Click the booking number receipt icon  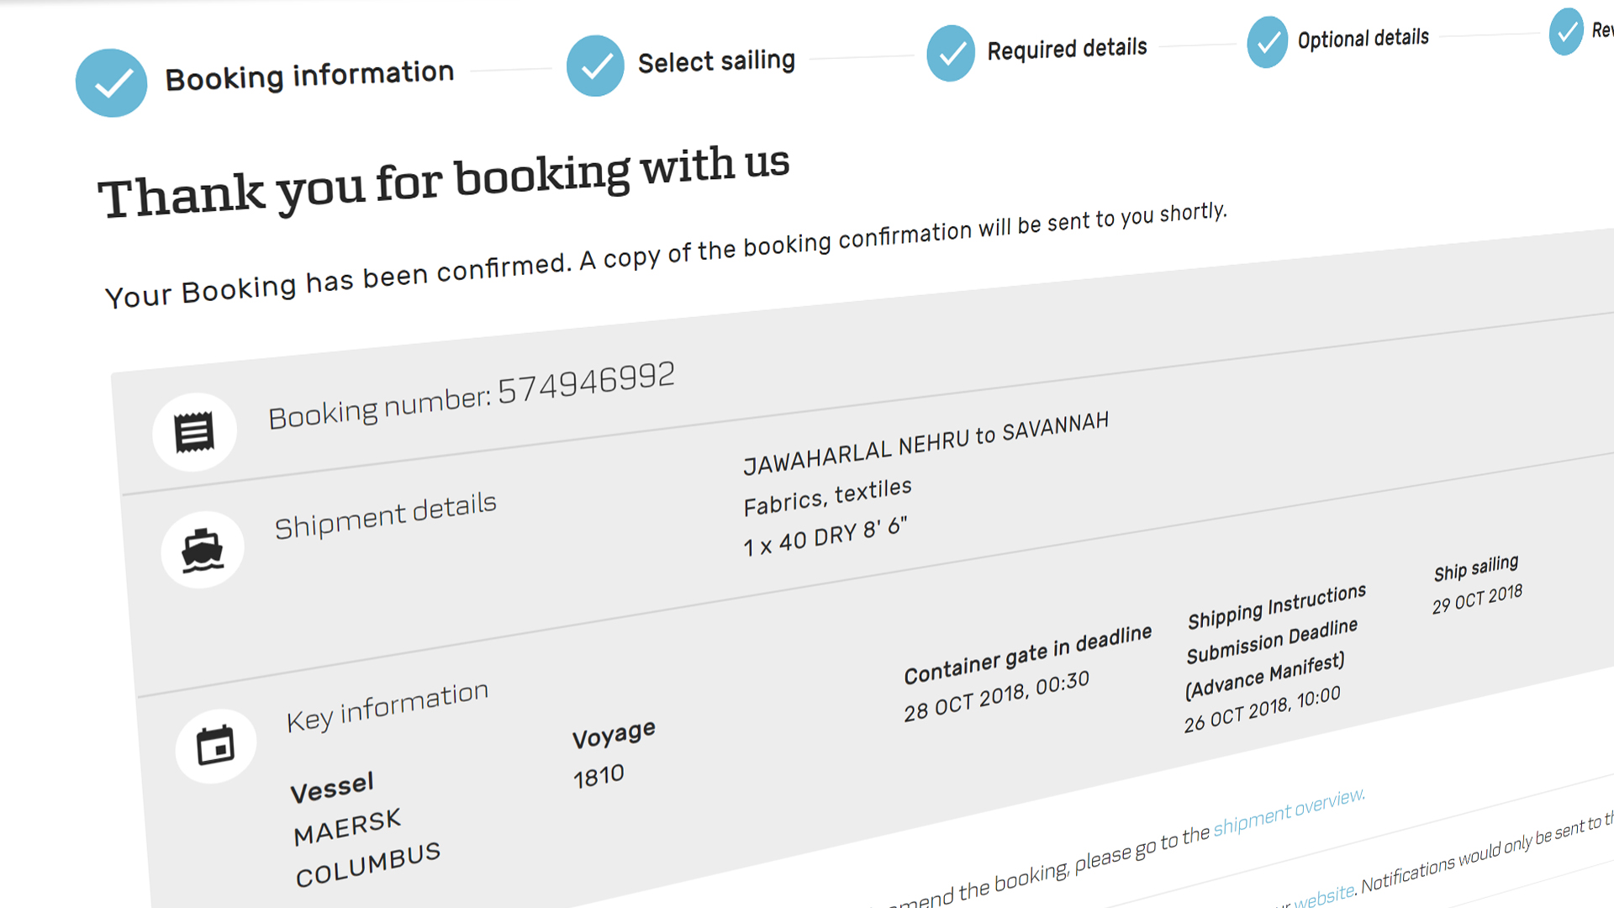pos(194,432)
